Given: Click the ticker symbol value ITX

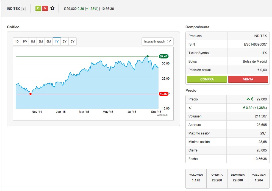Looking at the screenshot, I should [264, 53].
